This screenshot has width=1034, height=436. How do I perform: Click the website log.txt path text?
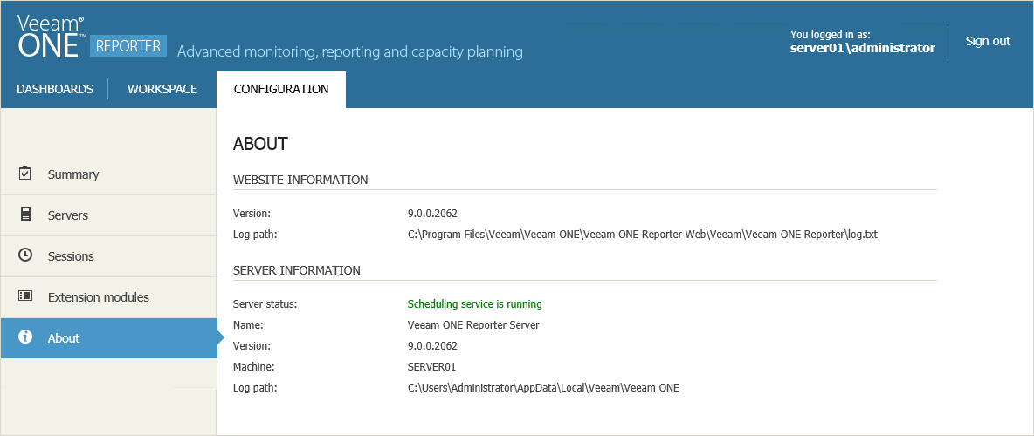pos(642,235)
